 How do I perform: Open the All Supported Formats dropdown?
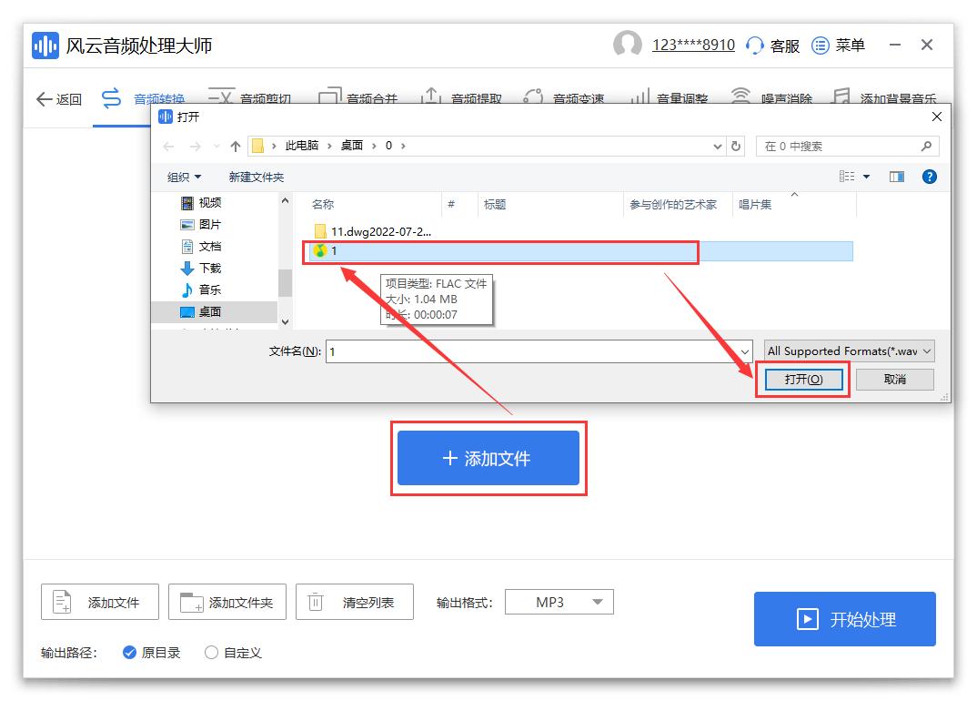850,350
